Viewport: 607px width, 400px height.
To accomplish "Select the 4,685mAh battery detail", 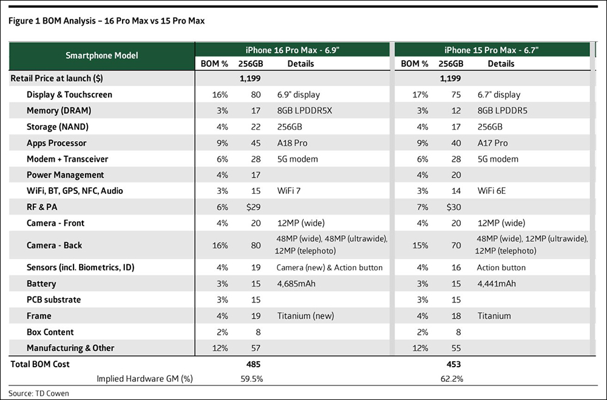I will click(x=296, y=284).
